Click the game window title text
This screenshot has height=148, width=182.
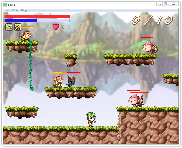12,5
